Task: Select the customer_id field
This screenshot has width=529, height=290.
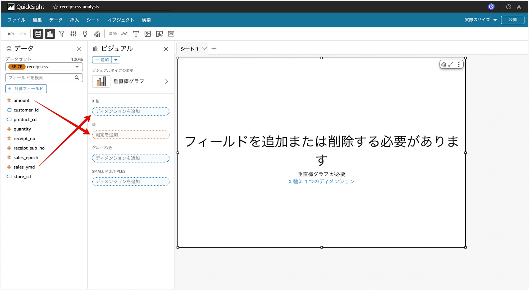Action: (x=26, y=110)
